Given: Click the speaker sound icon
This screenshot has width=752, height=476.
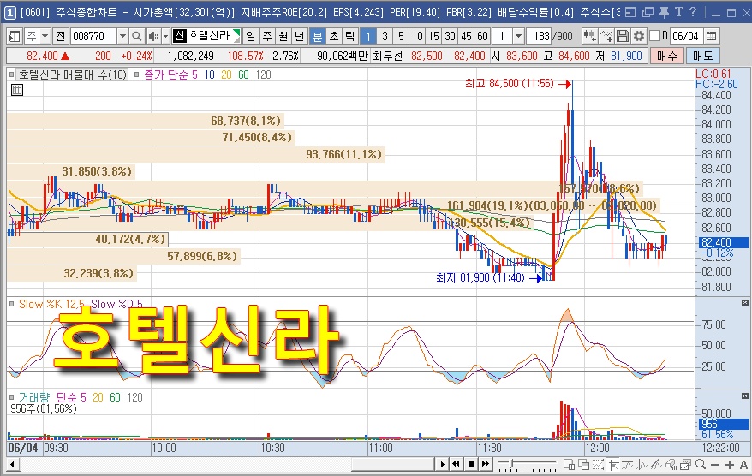Looking at the screenshot, I should [x=154, y=36].
